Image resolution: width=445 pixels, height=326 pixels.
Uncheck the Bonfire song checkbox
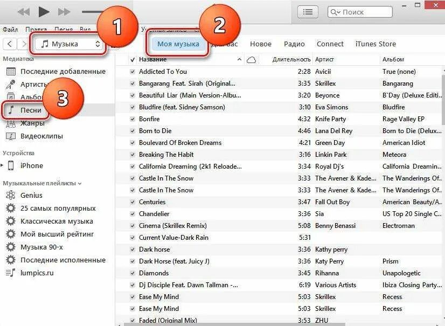point(132,119)
